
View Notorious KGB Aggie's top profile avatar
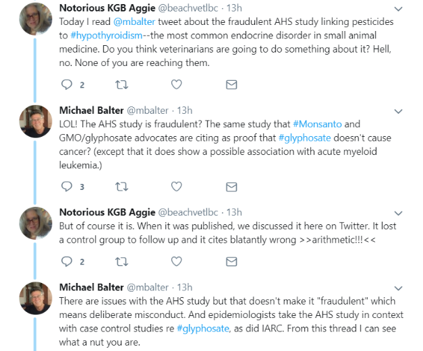(35, 19)
